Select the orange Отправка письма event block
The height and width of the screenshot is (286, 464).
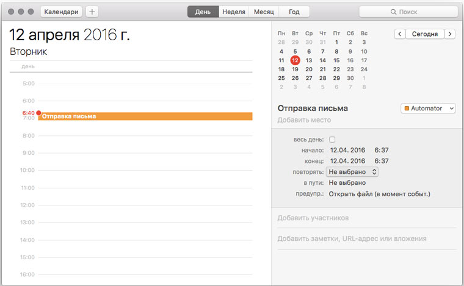click(x=145, y=116)
